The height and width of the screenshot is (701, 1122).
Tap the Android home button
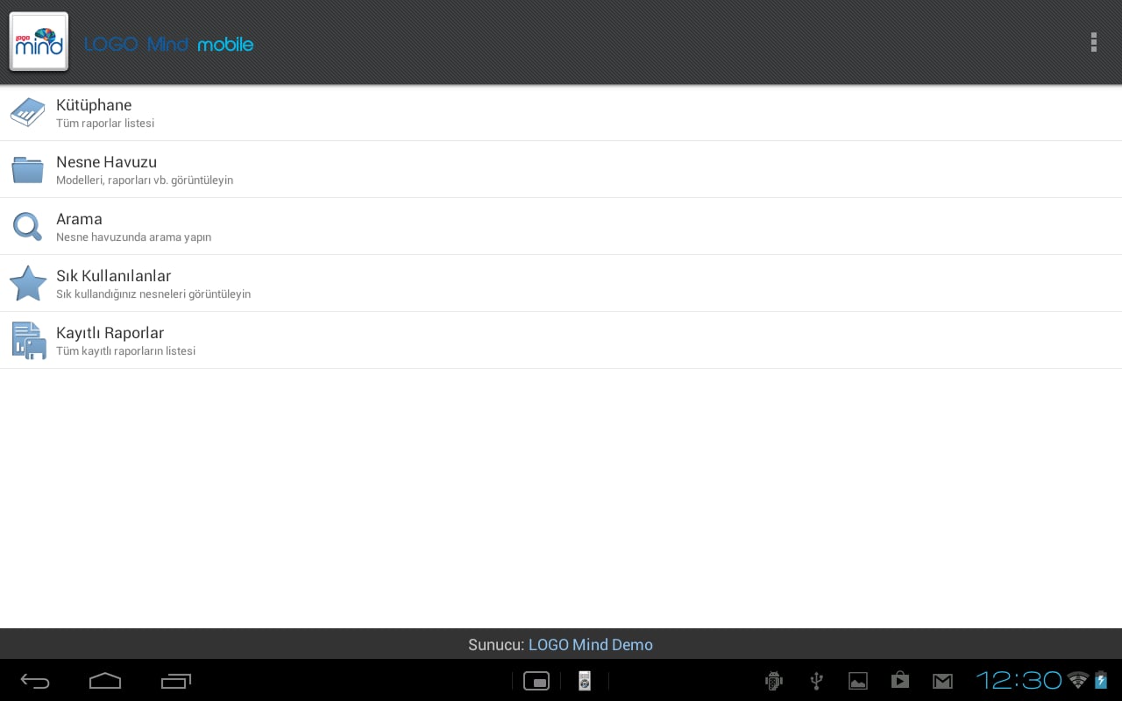click(105, 681)
